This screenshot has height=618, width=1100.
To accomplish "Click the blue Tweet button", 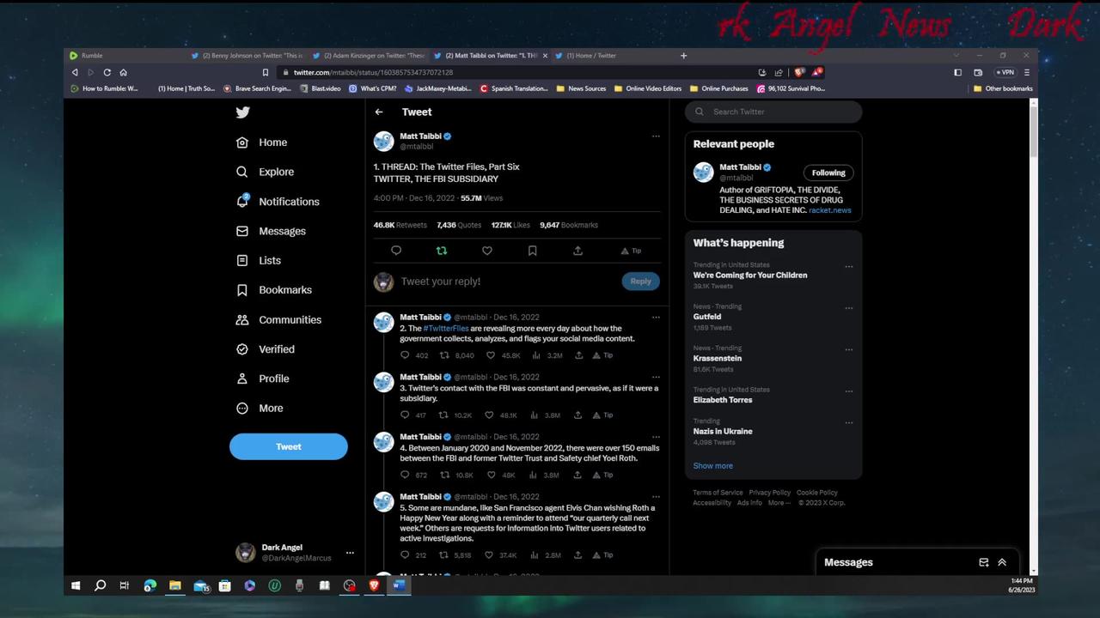I will (288, 445).
